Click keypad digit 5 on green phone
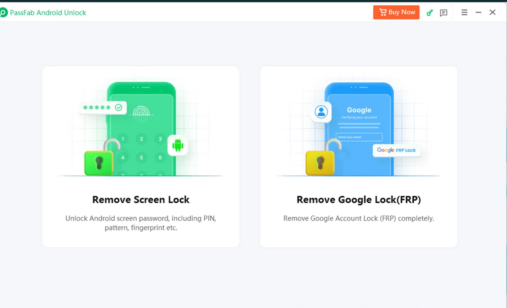Viewport: 507px width, 308px height. (x=141, y=158)
